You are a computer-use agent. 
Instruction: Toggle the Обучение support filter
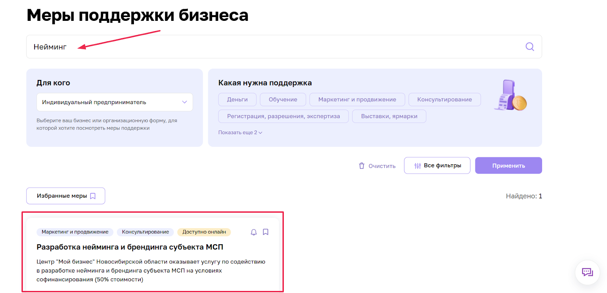point(283,100)
